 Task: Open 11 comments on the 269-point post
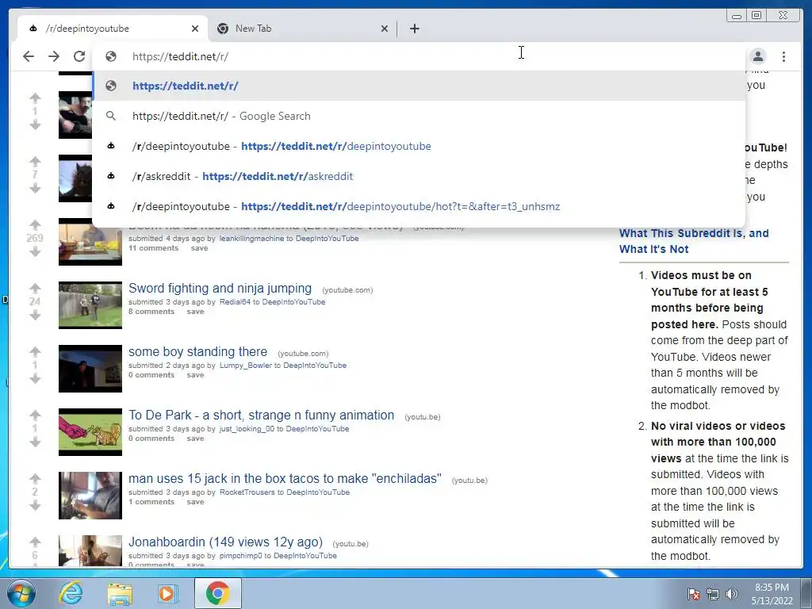[153, 248]
